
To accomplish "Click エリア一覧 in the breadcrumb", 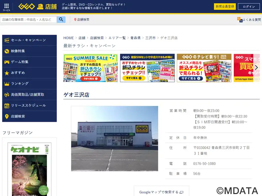I will coord(117,38).
